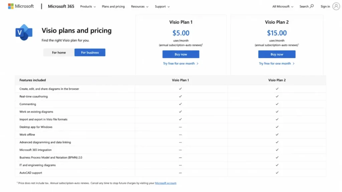Click 'Advanced diagramming and data linking' label
The height and width of the screenshot is (192, 342).
pyautogui.click(x=45, y=142)
